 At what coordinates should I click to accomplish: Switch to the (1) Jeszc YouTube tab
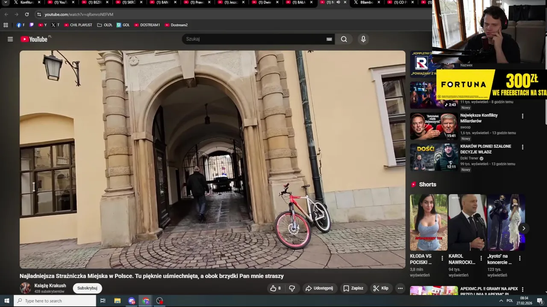coord(231,3)
